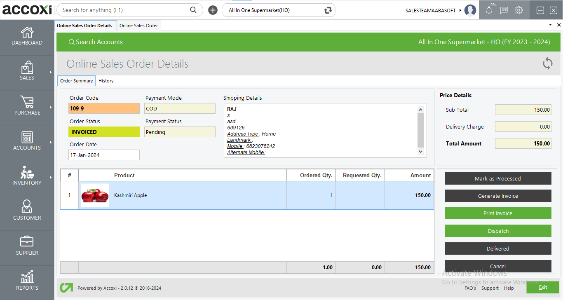Open the messages chat icon
Viewport: 563px width, 300px height.
pyautogui.click(x=504, y=10)
